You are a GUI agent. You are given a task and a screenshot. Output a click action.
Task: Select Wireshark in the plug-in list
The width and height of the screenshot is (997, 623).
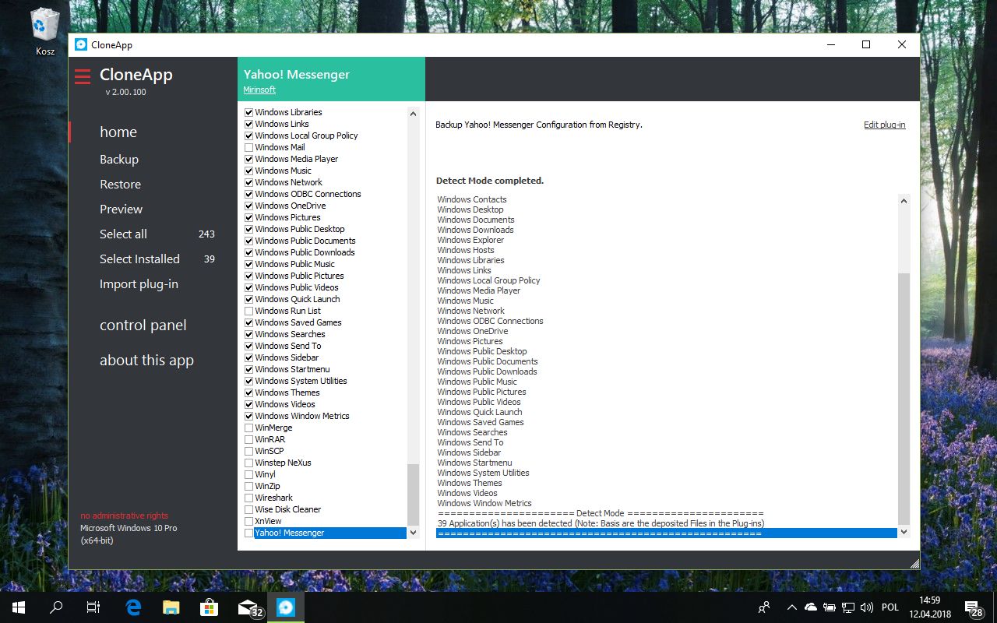pyautogui.click(x=273, y=498)
